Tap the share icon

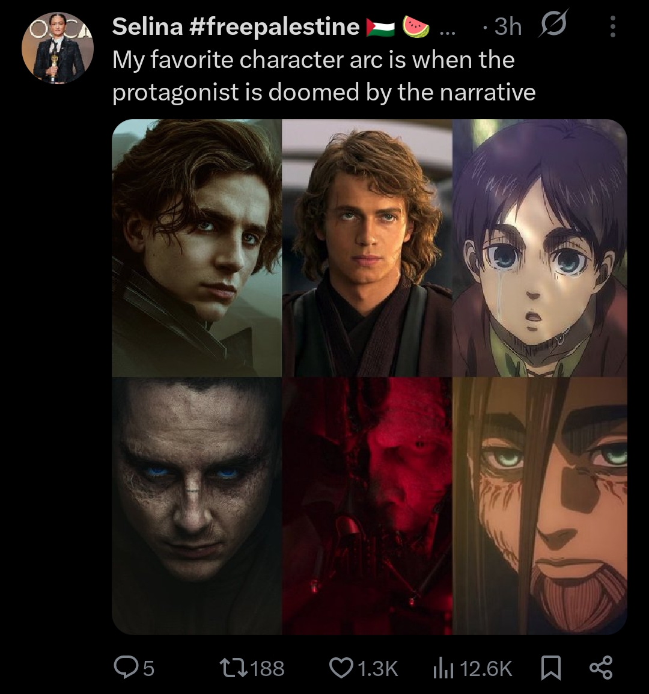(600, 668)
